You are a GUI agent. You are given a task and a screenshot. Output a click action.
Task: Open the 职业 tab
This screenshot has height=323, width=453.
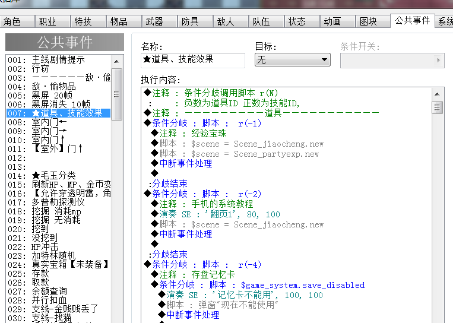tap(53, 21)
